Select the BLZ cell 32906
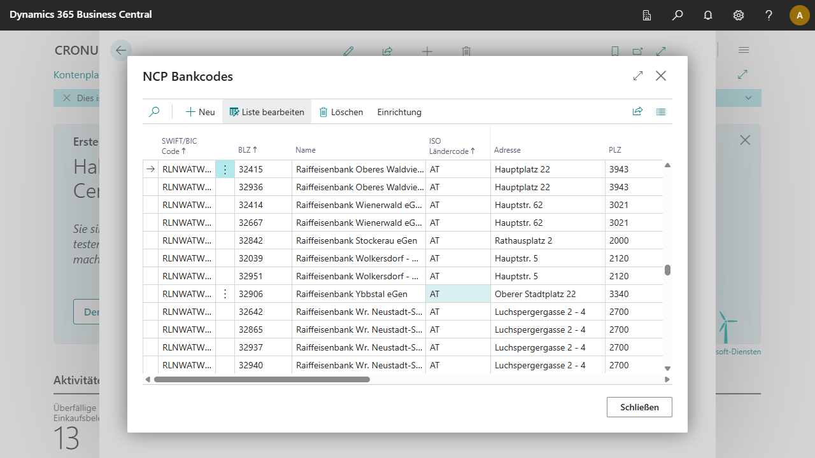This screenshot has width=815, height=458. (264, 294)
